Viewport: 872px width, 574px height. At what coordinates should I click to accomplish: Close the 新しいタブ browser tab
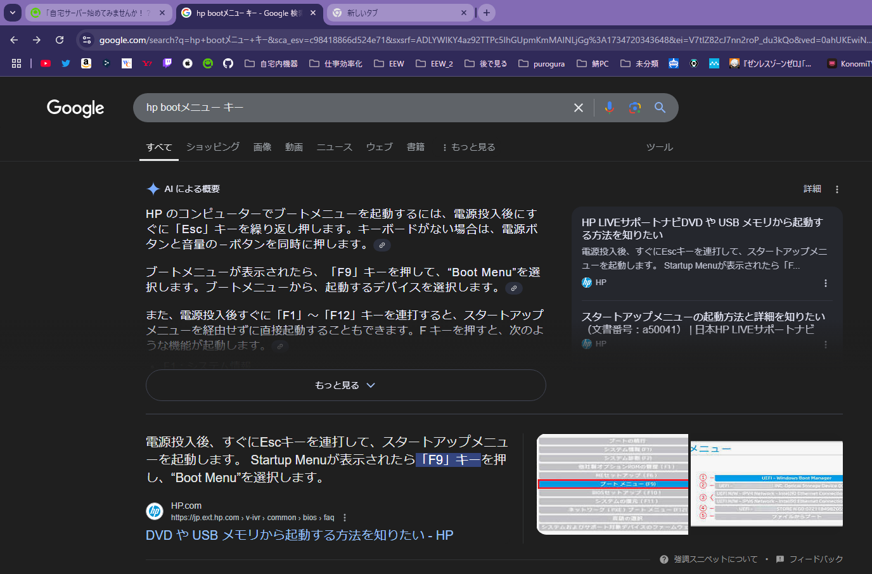pos(464,13)
